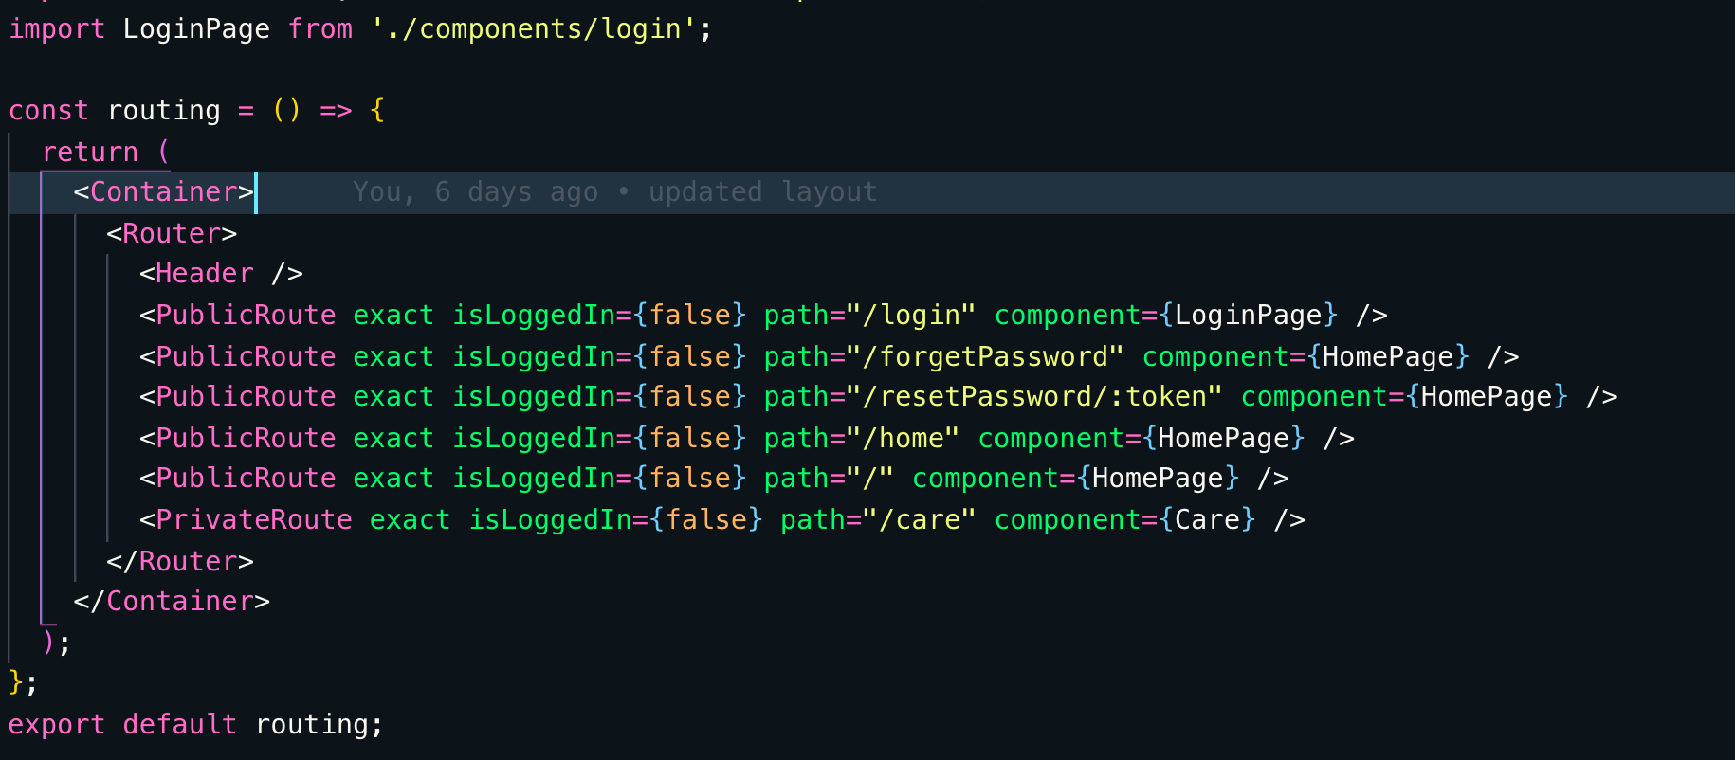Click the opening Router tag
This screenshot has width=1735, height=760.
pyautogui.click(x=172, y=233)
